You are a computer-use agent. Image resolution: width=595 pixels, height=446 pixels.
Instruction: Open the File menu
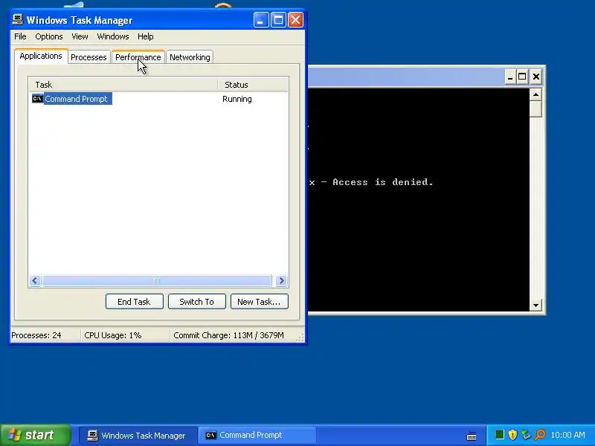pos(20,36)
